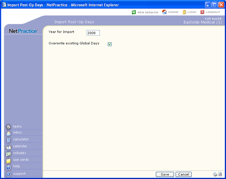Launch the calculator icon

coord(8,140)
